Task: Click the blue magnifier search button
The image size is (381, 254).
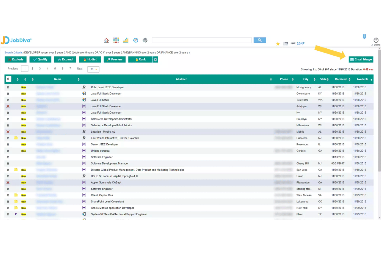Action: click(x=260, y=40)
